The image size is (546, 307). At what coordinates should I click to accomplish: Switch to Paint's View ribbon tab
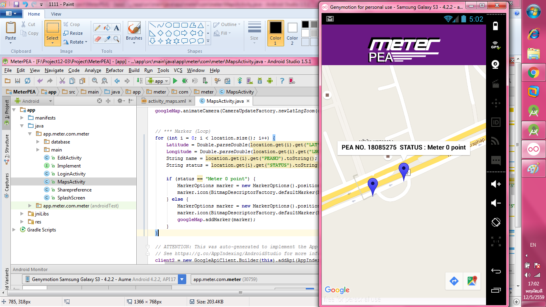(56, 14)
